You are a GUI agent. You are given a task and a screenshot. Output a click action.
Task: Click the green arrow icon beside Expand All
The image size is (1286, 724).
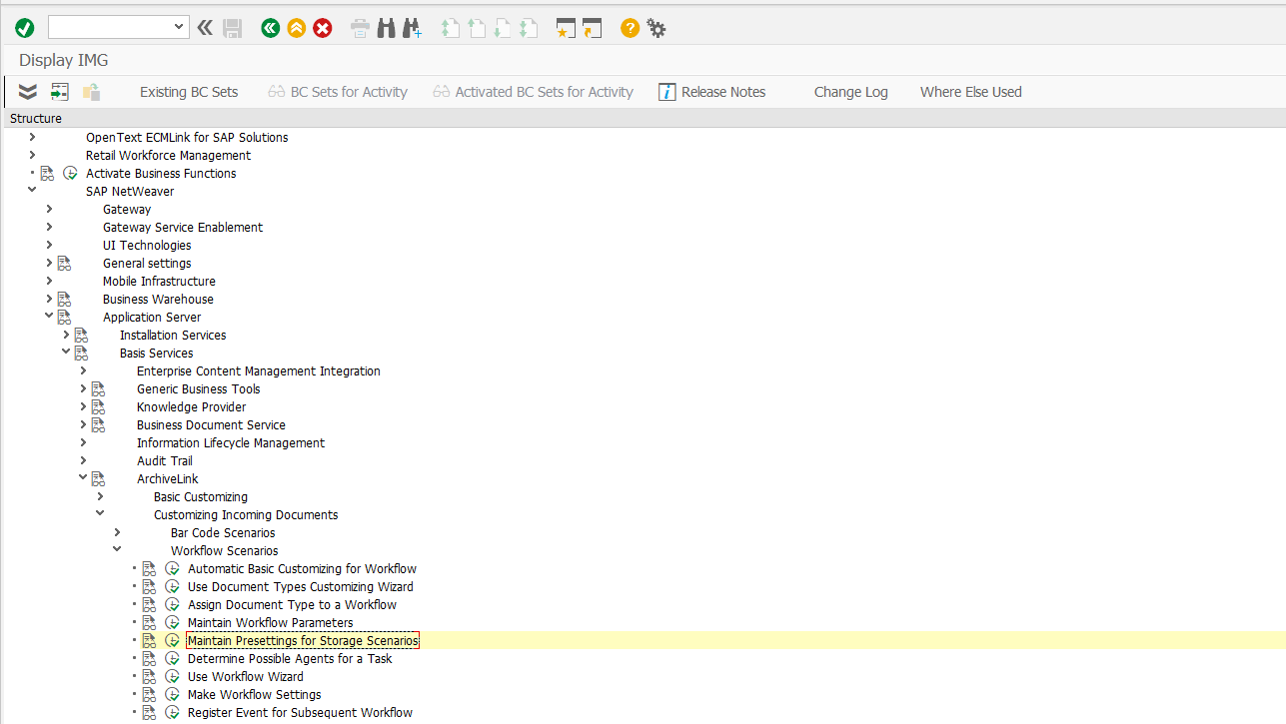pos(60,92)
